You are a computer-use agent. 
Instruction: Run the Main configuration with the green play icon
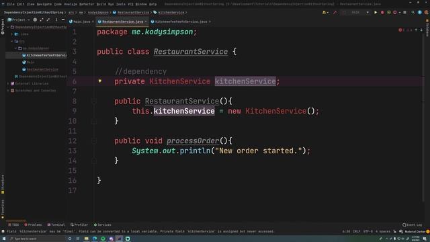pos(376,12)
